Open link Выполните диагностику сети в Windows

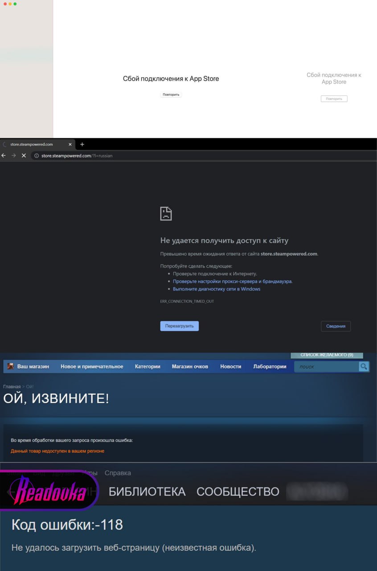point(217,289)
